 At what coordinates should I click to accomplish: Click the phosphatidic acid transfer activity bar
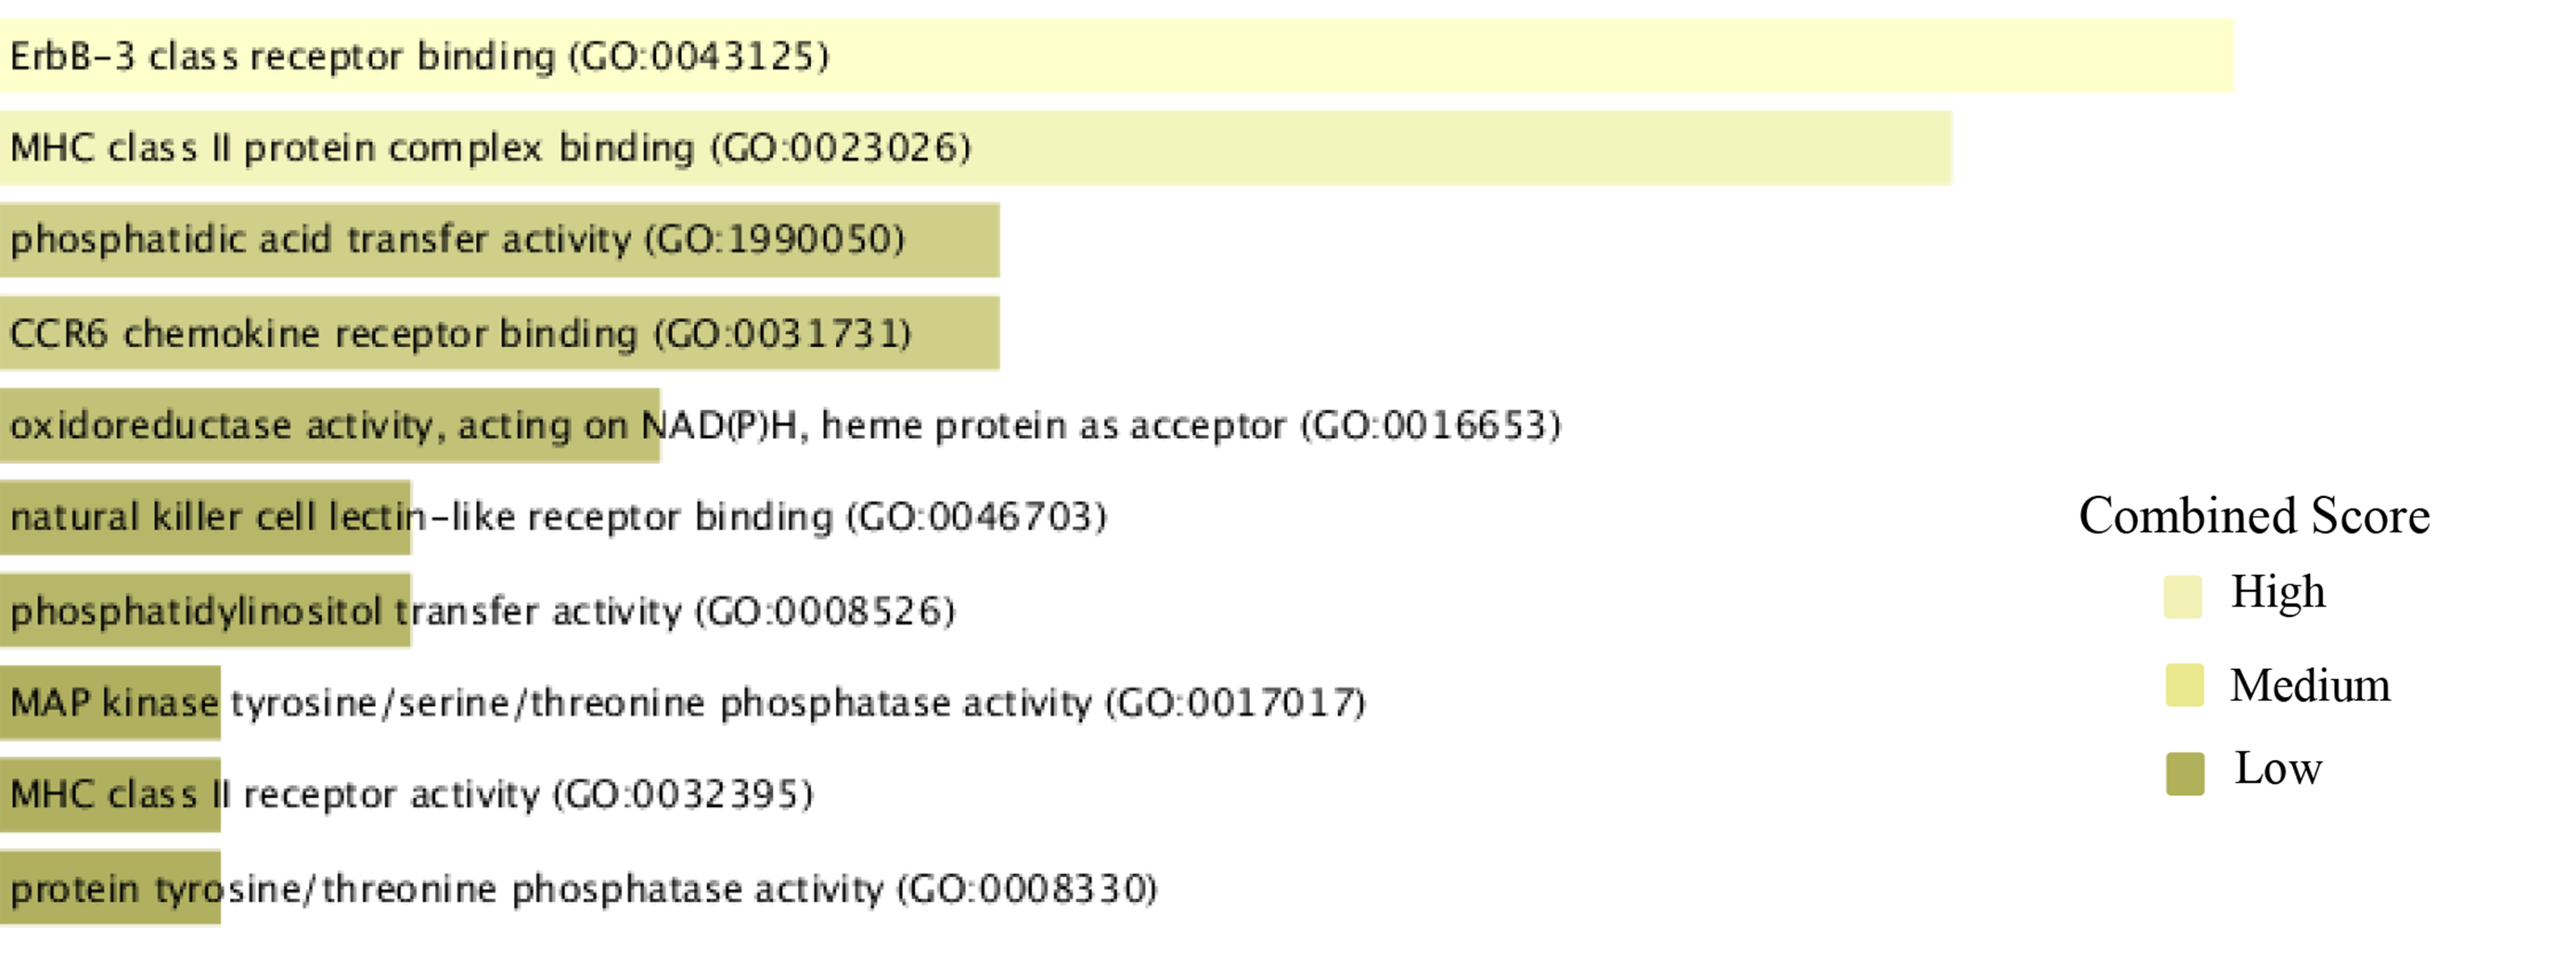click(500, 240)
